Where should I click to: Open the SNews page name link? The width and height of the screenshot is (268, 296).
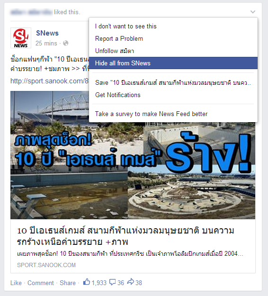(x=47, y=33)
